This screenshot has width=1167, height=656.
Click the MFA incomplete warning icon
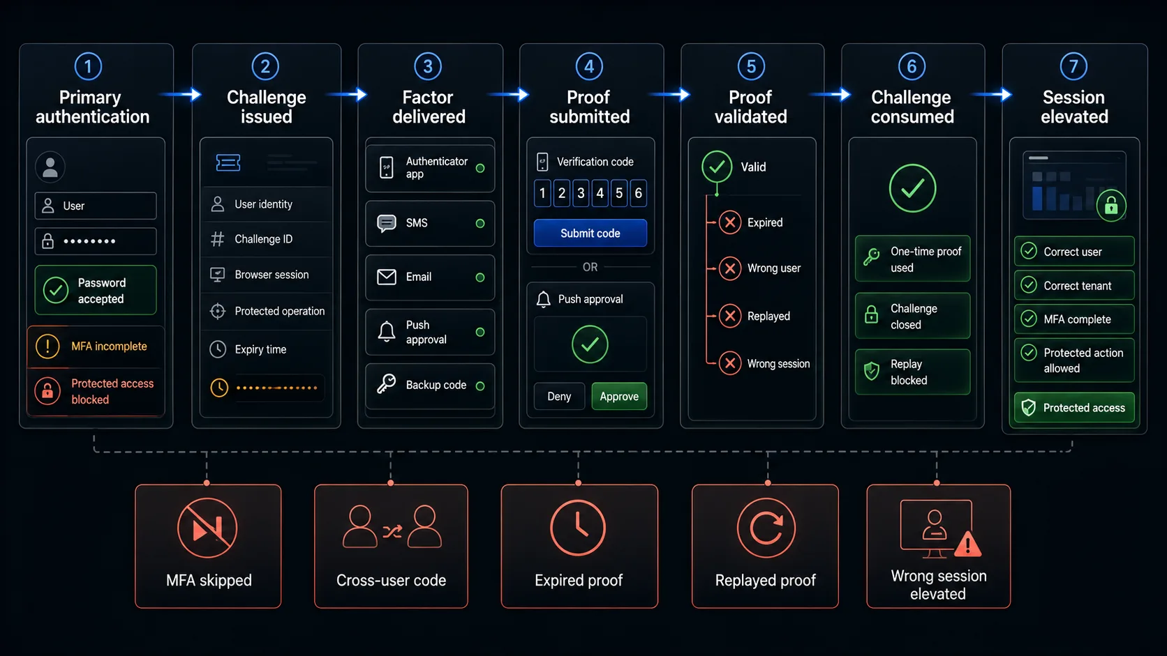[47, 346]
